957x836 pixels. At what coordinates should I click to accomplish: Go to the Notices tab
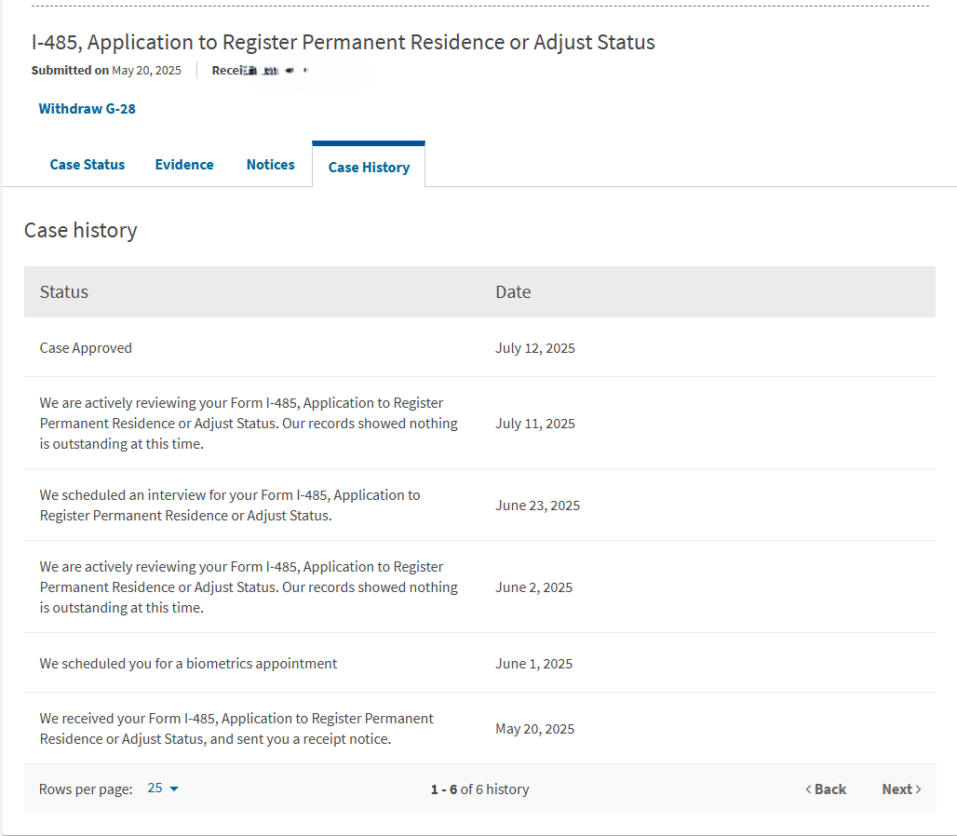pyautogui.click(x=270, y=165)
